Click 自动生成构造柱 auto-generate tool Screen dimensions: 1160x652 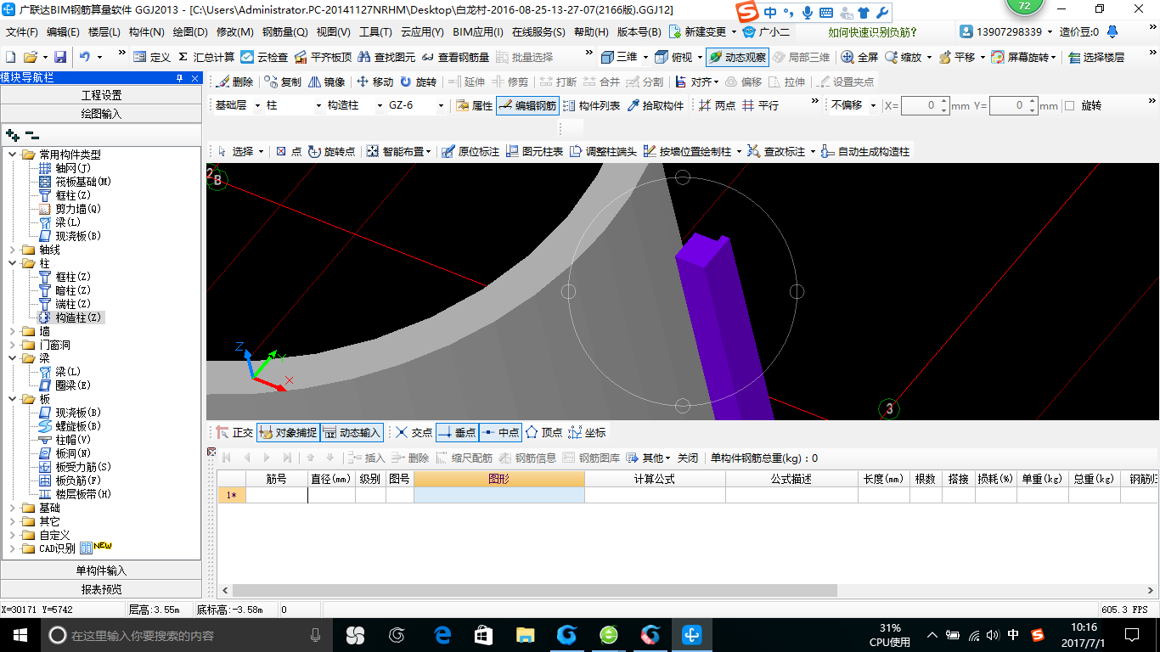(865, 151)
